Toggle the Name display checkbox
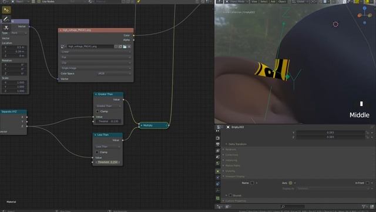Screen dimensions: 376x212 (x=252, y=183)
